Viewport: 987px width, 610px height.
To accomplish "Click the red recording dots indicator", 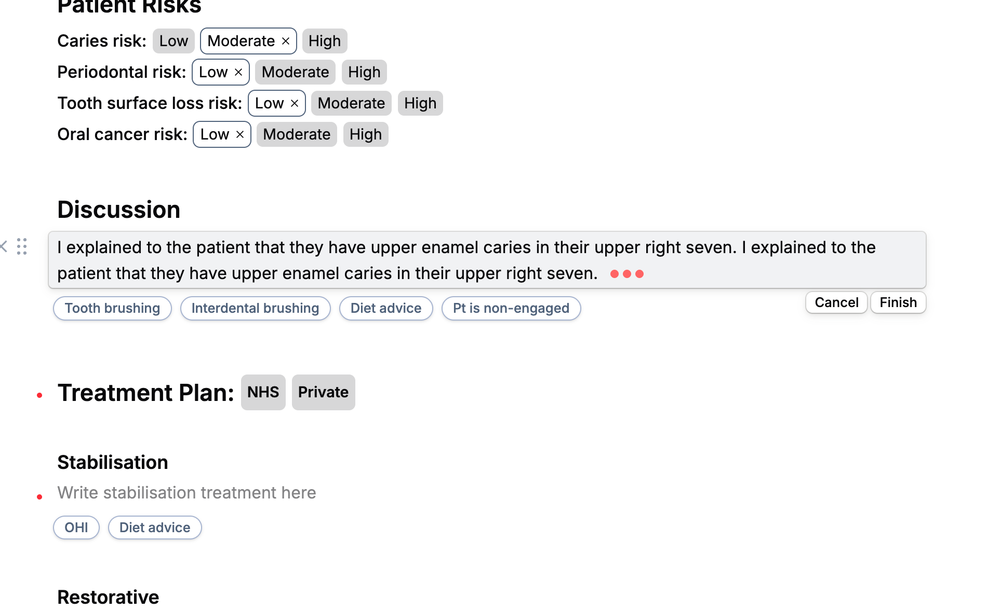I will coord(626,274).
